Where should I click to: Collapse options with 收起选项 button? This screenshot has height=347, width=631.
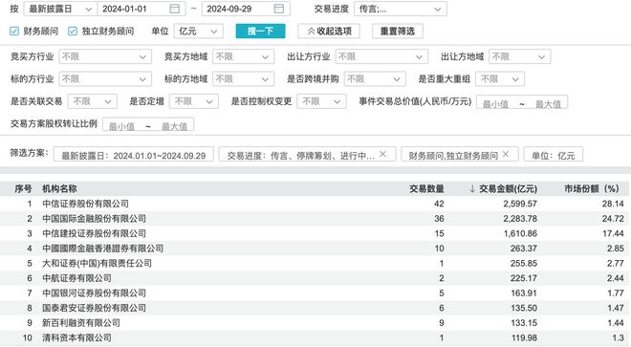[329, 31]
